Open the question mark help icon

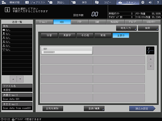click(x=158, y=2)
